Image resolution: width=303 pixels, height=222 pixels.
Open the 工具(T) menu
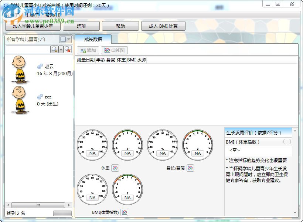[x=32, y=15]
